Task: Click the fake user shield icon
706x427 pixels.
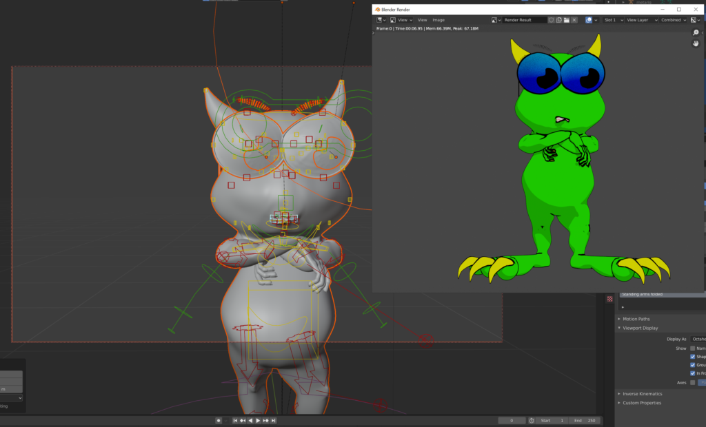Action: point(551,20)
